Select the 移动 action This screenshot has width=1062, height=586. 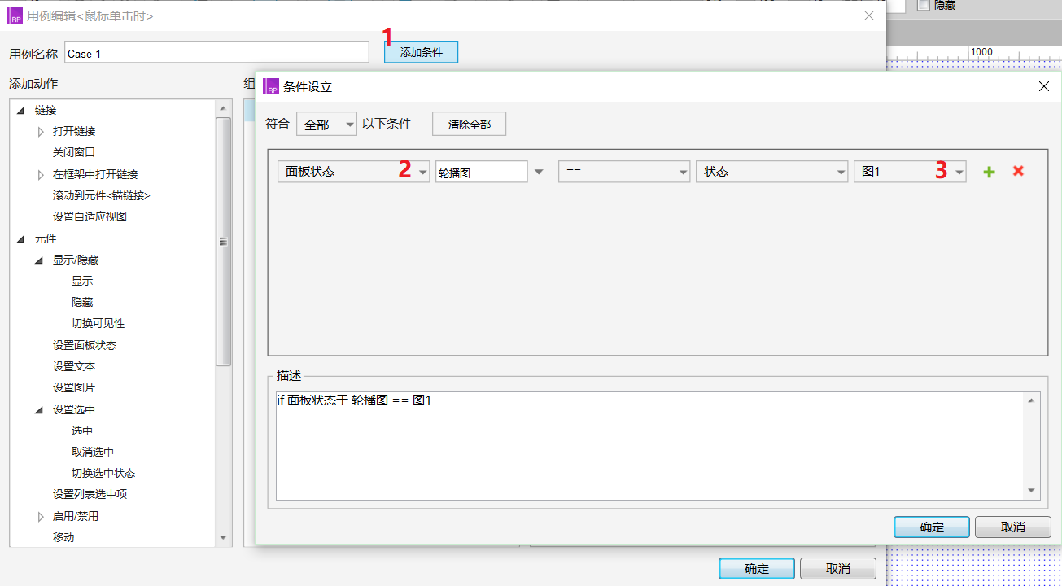(x=63, y=537)
